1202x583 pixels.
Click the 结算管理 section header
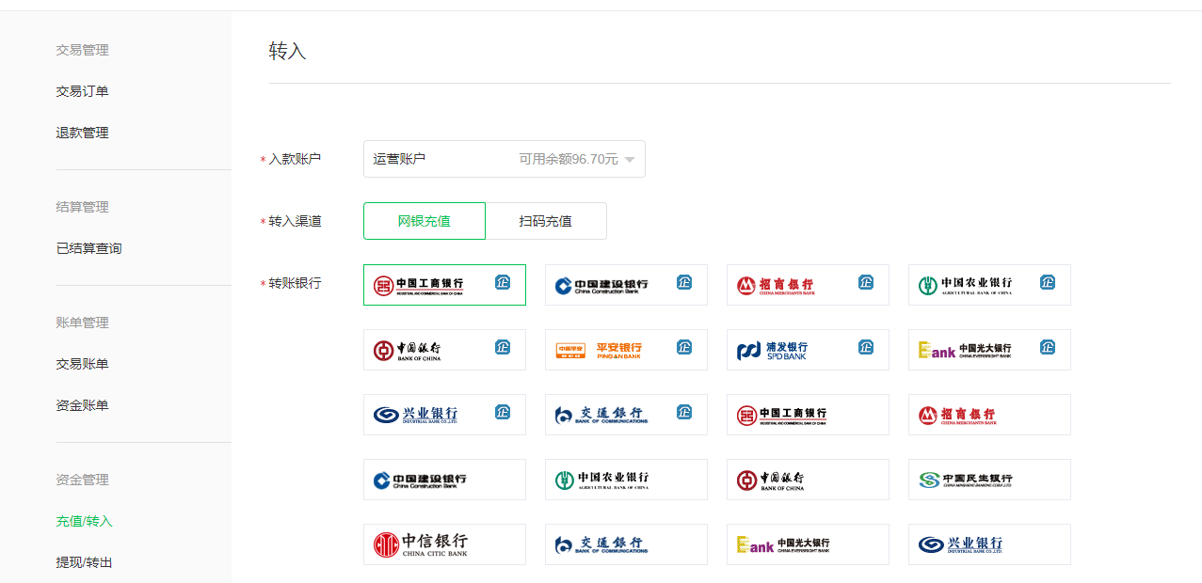83,207
